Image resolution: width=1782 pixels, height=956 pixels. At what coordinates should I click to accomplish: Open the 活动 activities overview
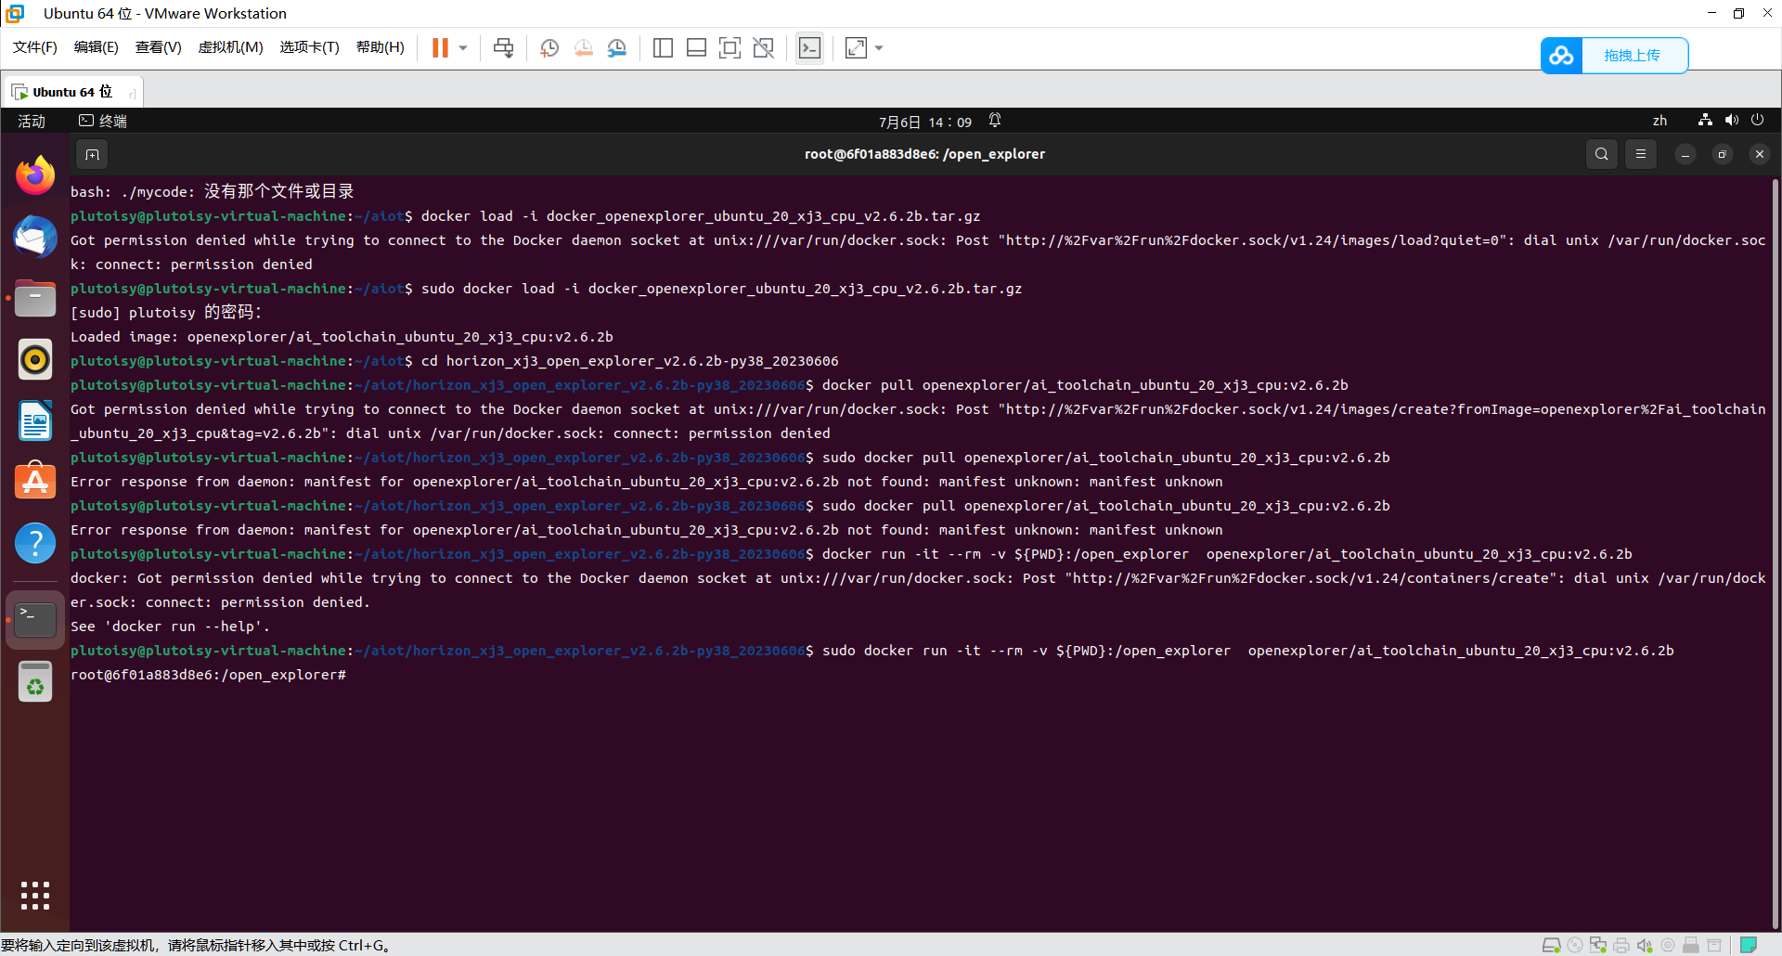coord(32,121)
